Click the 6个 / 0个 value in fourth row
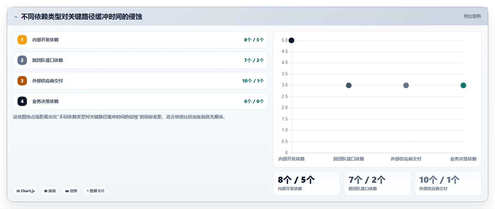Image resolution: width=495 pixels, height=209 pixels. point(254,101)
